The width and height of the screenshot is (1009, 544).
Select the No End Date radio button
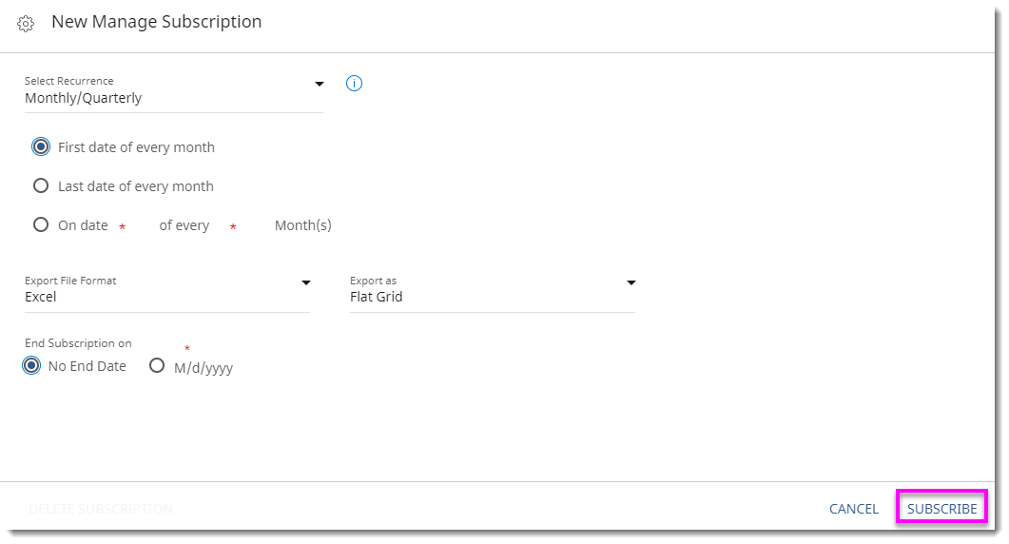pos(32,366)
